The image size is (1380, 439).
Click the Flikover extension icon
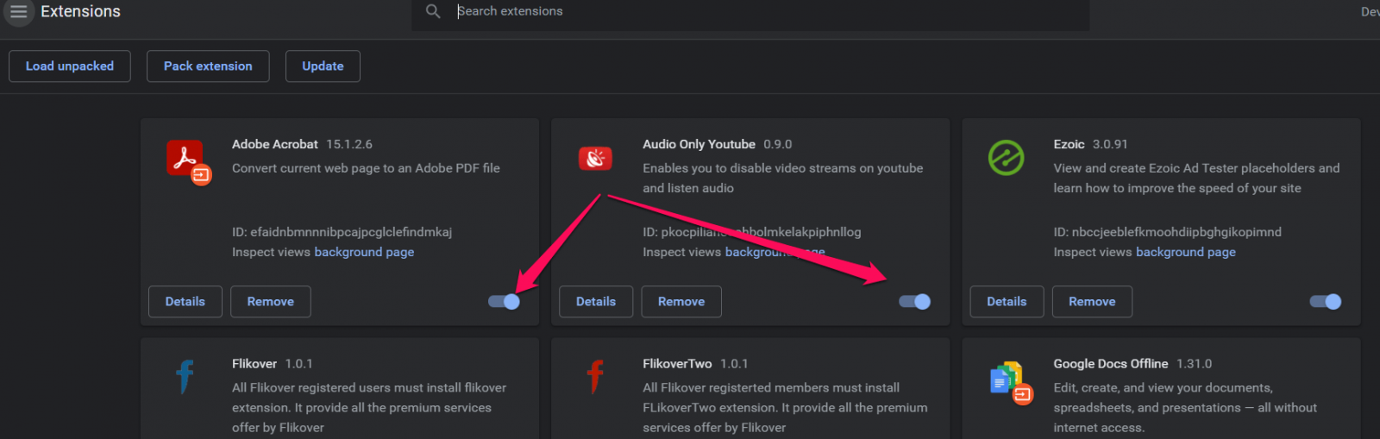click(x=185, y=377)
